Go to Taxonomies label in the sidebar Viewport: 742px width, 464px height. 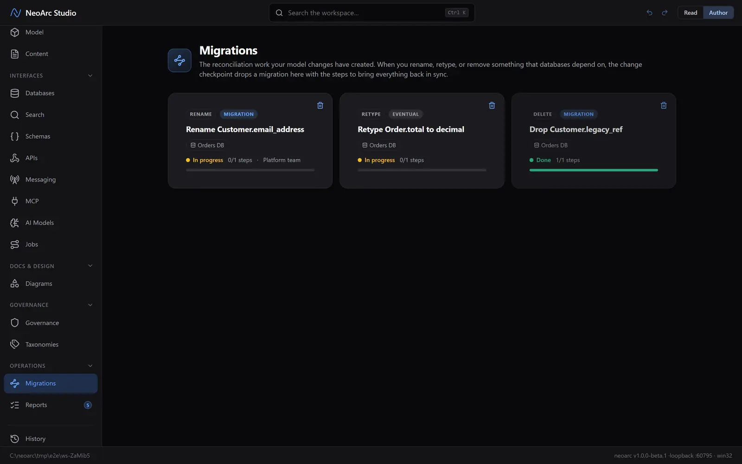coord(42,344)
